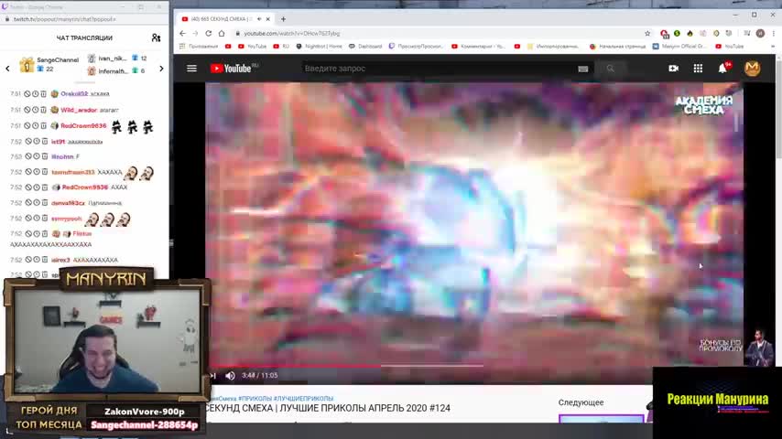Screen dimensions: 782x439
Task: Open the RU bookmark
Action: (x=281, y=47)
